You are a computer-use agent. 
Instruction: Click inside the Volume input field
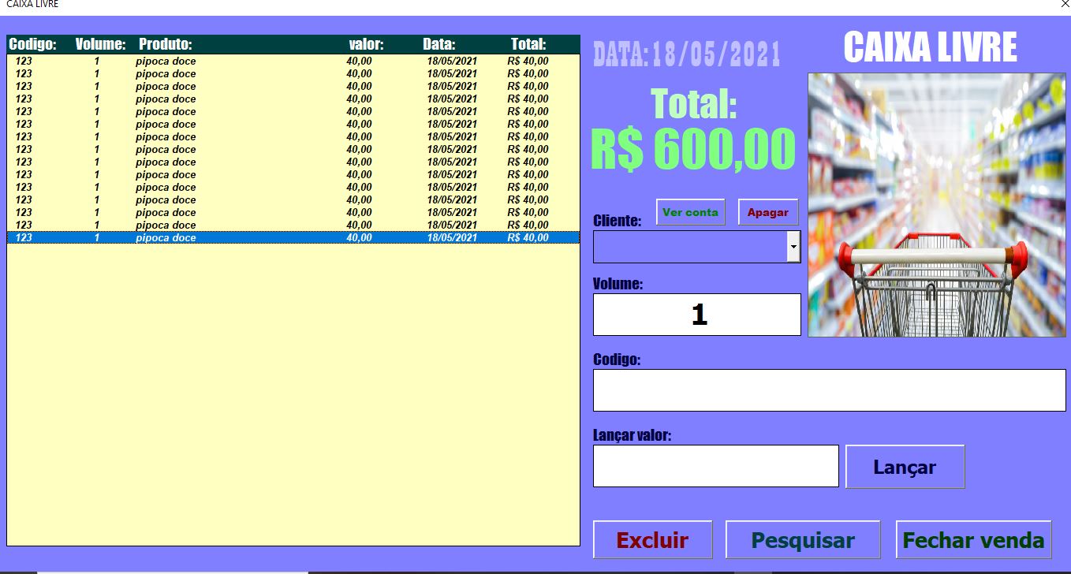(x=696, y=314)
